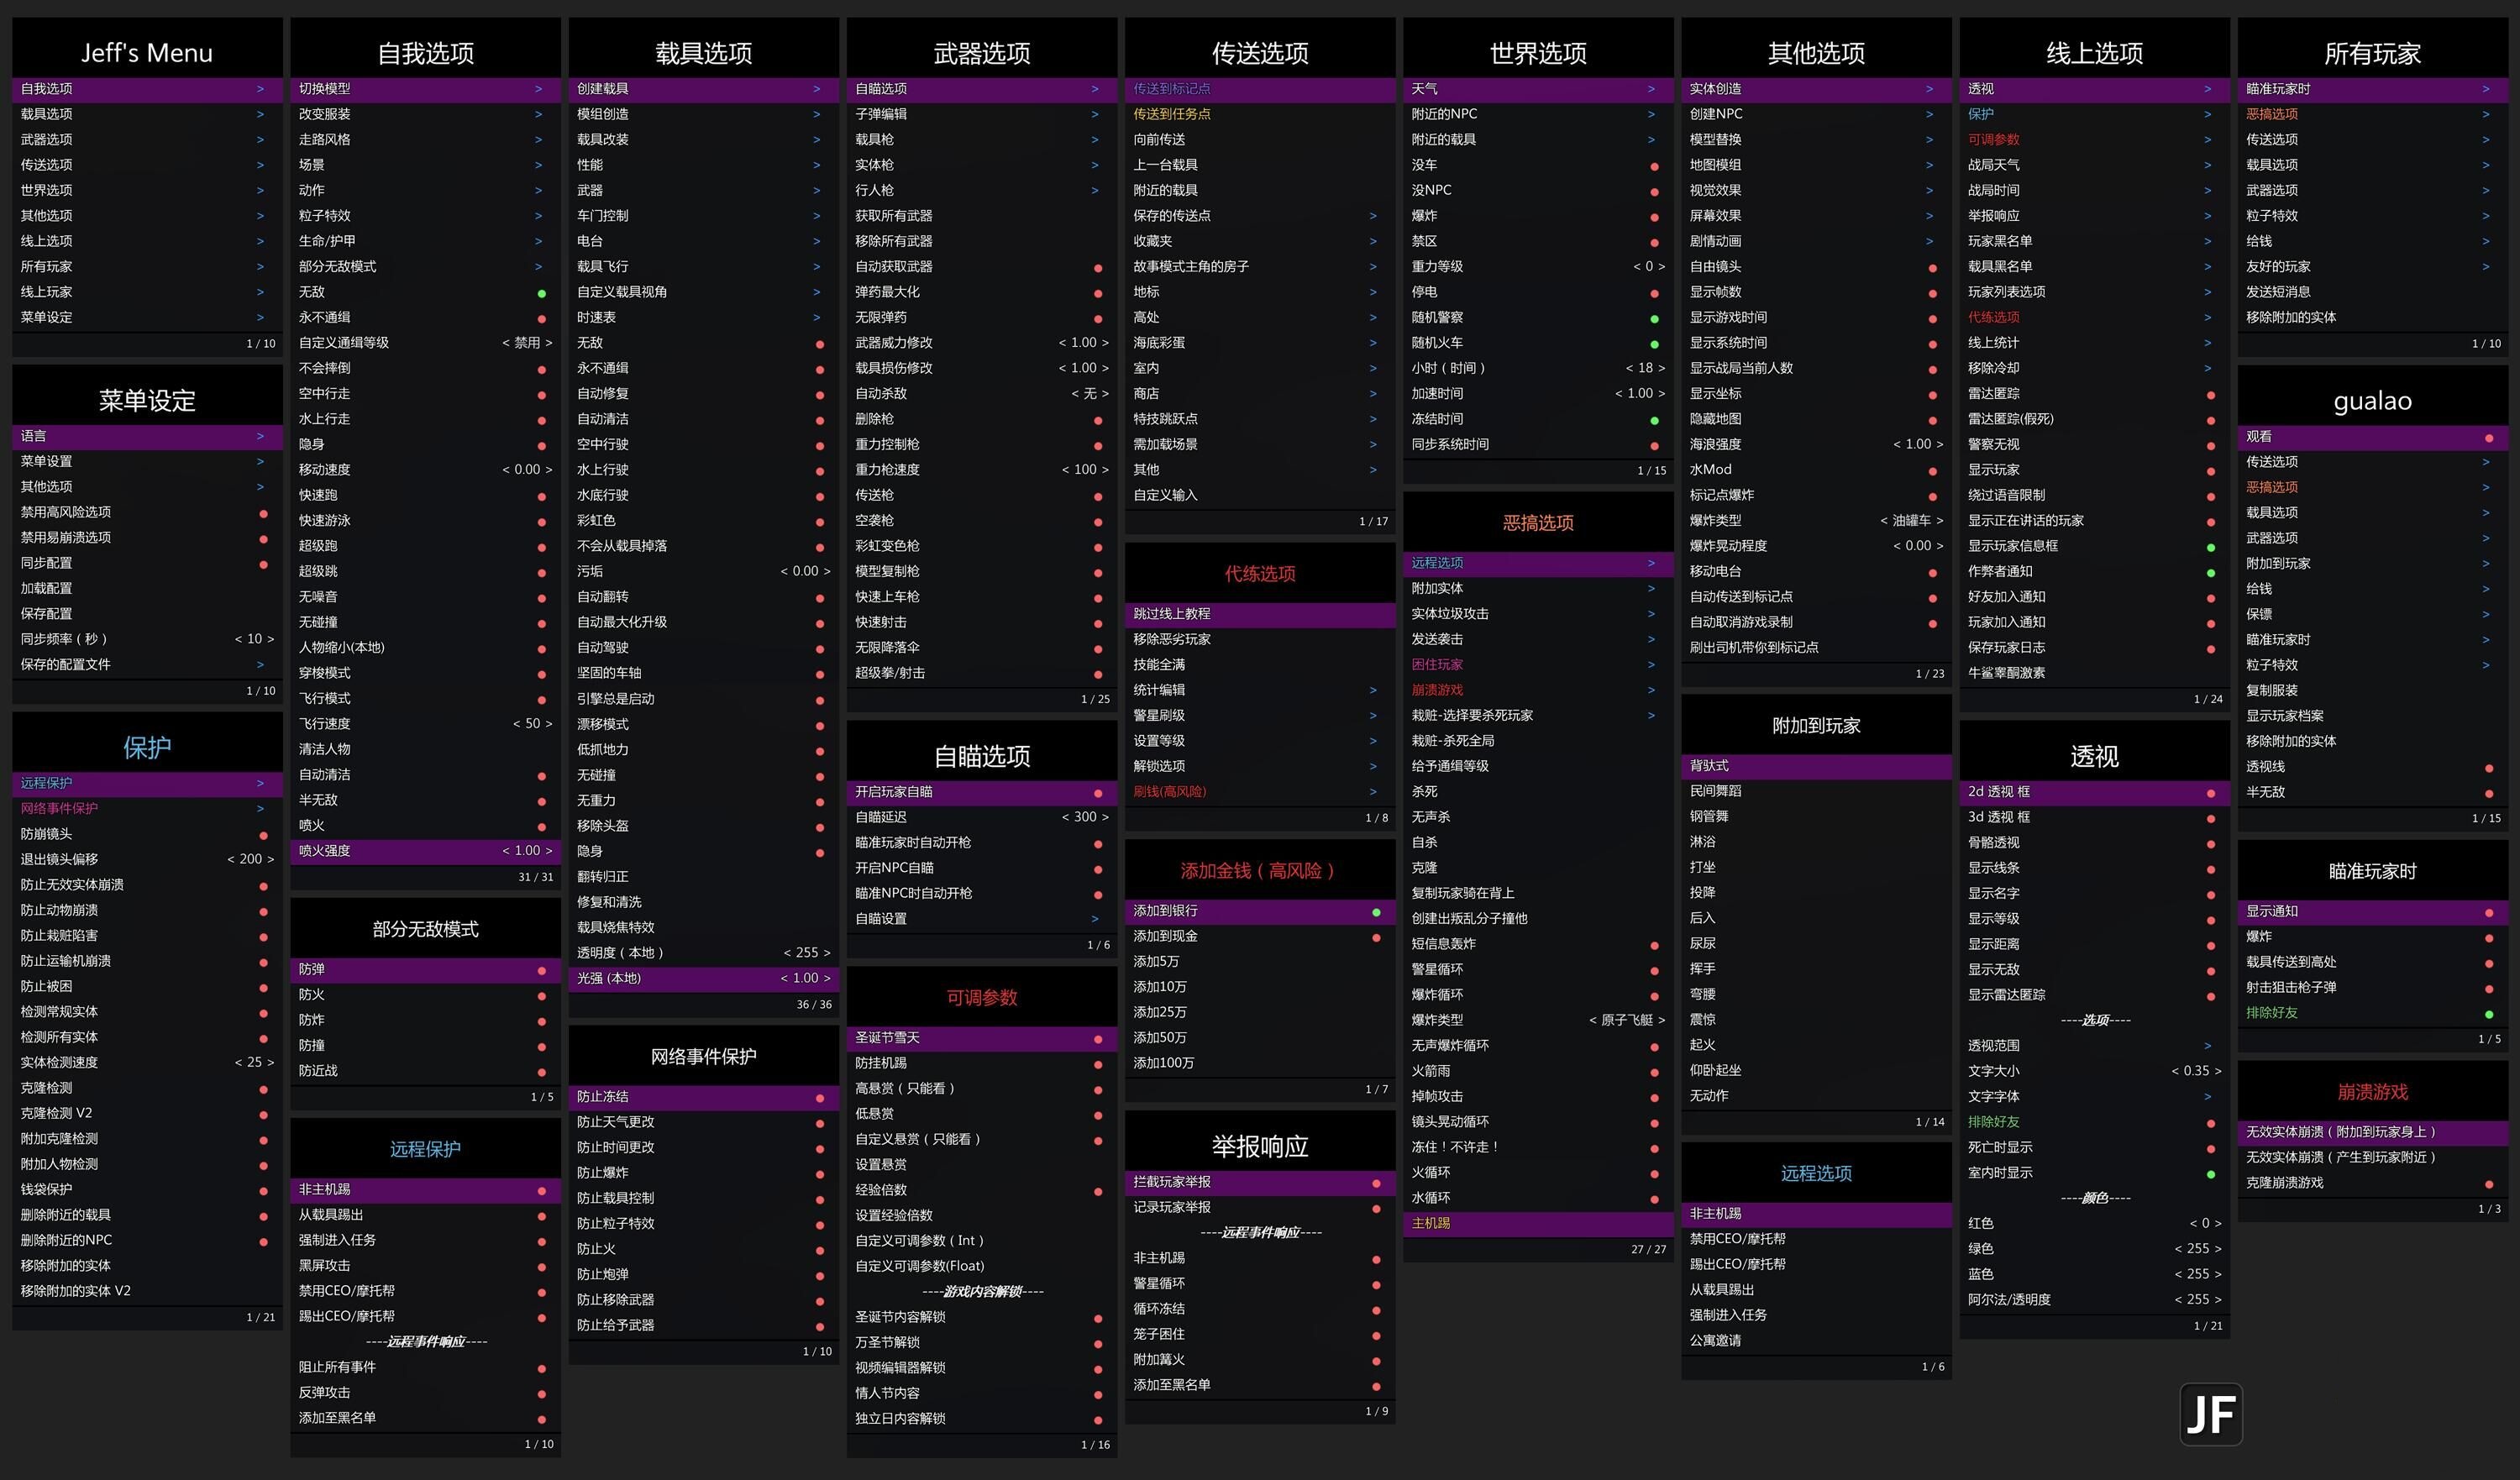Open 切换模型 in 自我选项

425,89
